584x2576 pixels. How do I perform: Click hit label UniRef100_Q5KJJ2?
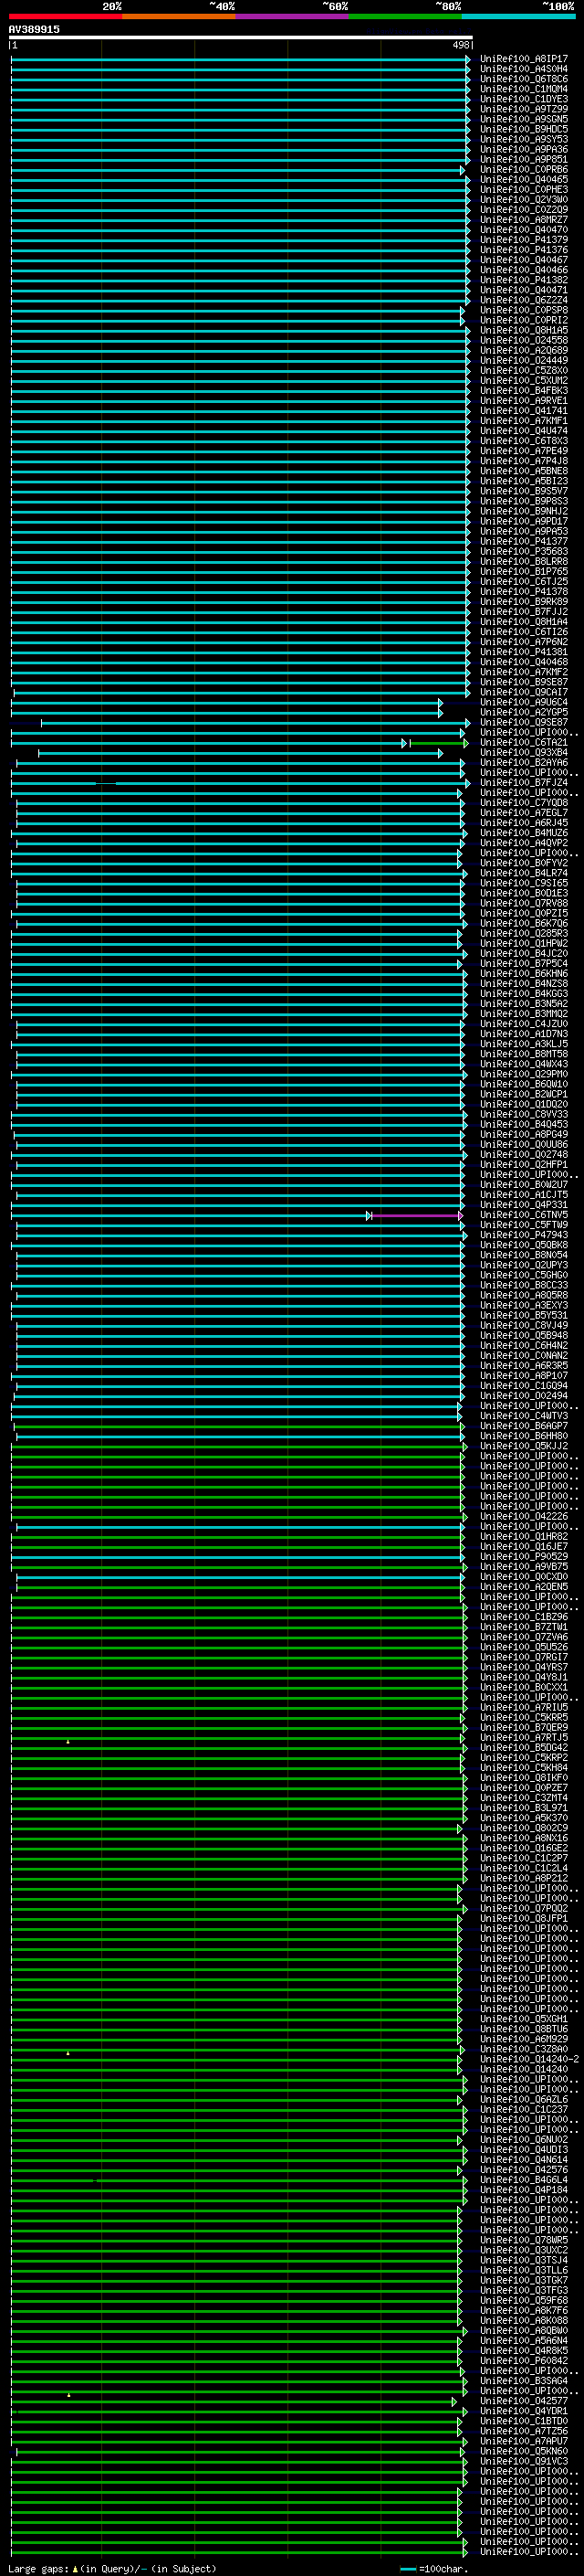point(524,1446)
